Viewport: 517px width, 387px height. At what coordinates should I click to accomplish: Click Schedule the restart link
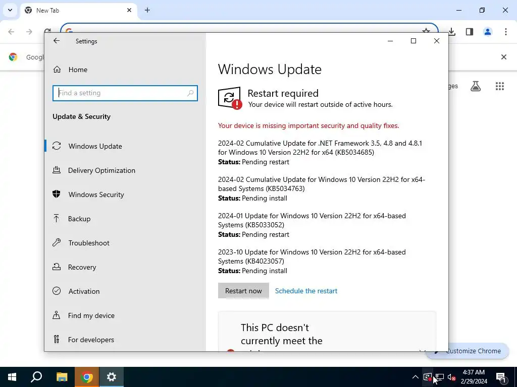coord(306,291)
